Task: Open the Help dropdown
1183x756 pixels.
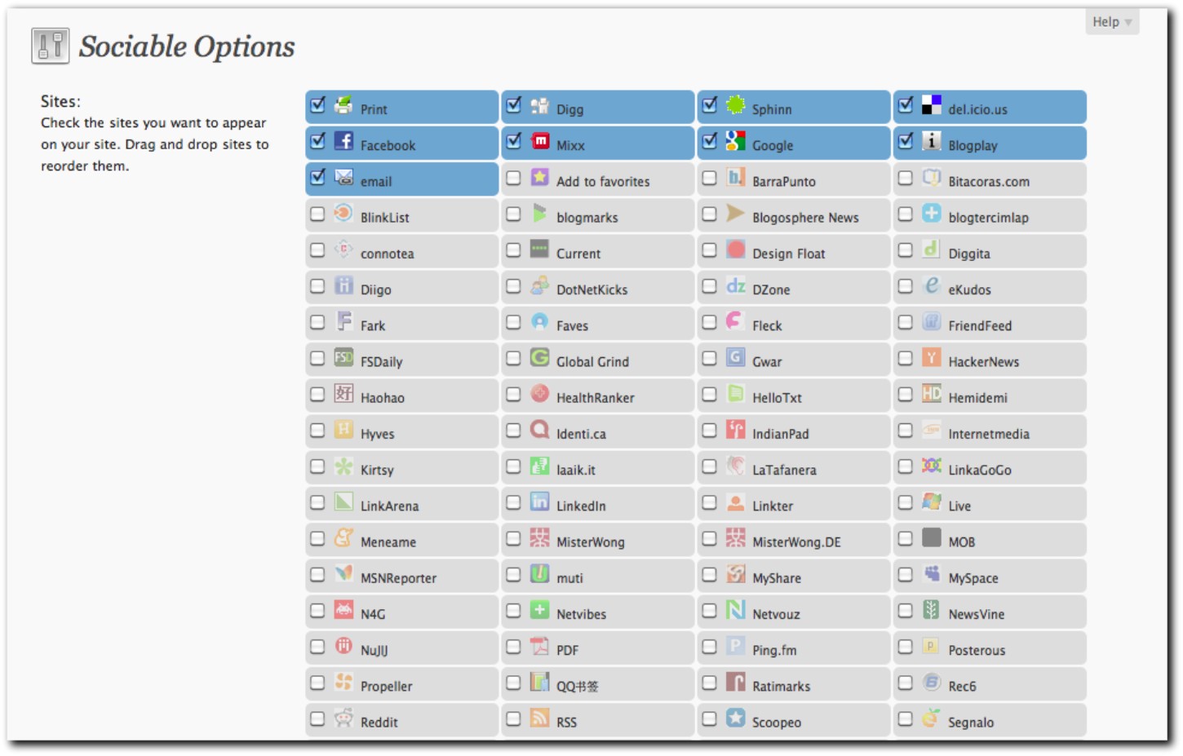Action: tap(1111, 22)
